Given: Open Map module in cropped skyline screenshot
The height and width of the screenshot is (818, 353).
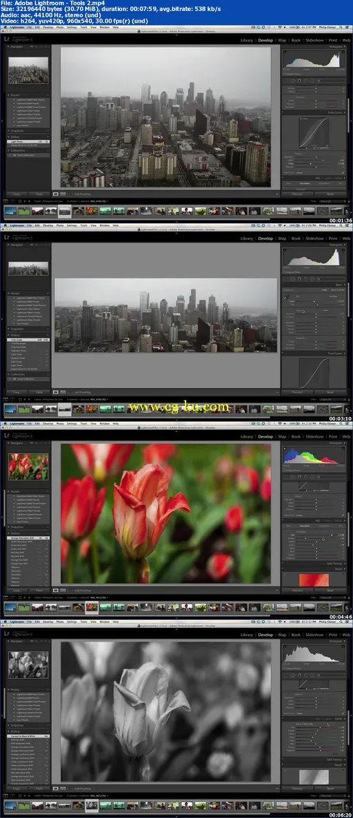Looking at the screenshot, I should [x=282, y=238].
